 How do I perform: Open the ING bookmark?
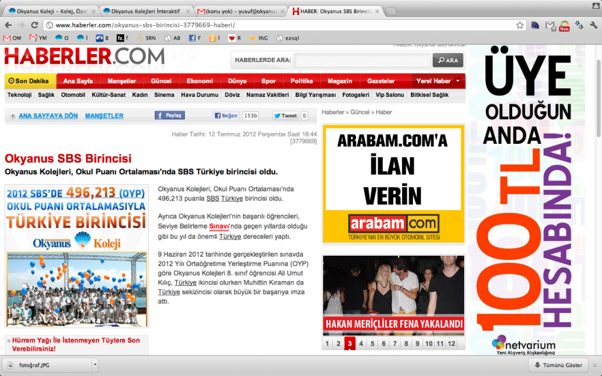coord(259,38)
